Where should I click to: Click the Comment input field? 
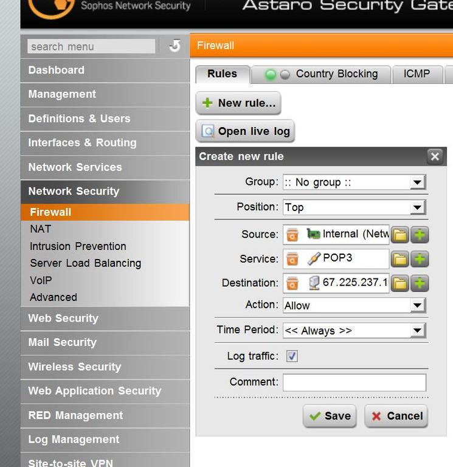pos(354,382)
